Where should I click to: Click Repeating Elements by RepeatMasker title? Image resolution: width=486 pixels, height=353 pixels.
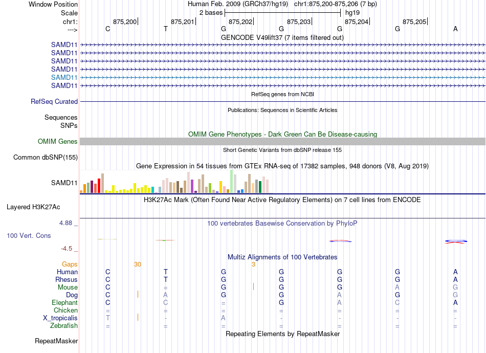(282, 334)
